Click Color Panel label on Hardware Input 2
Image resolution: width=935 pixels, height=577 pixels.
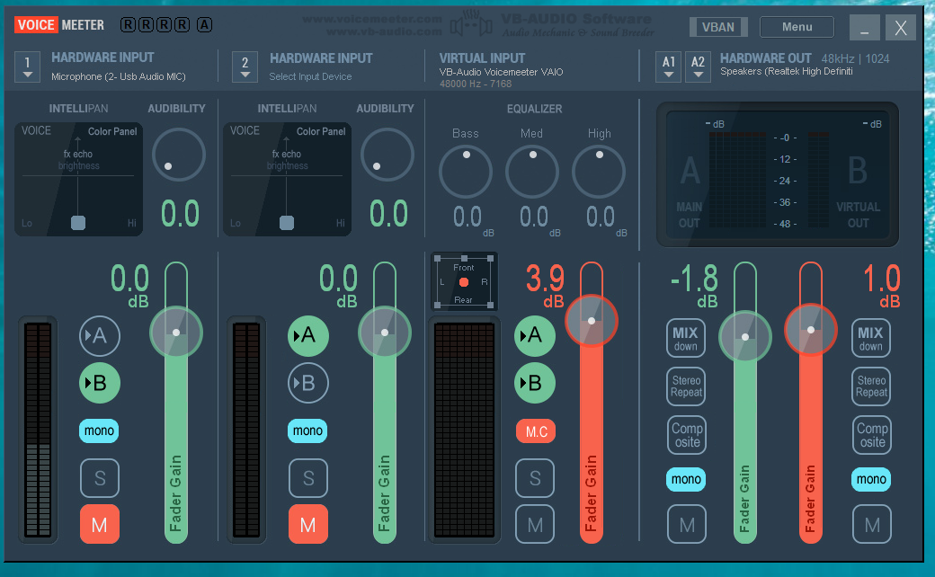[x=321, y=131]
